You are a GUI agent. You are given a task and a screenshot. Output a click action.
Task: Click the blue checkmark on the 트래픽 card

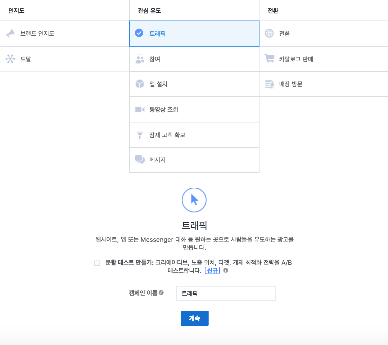point(139,33)
